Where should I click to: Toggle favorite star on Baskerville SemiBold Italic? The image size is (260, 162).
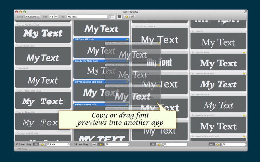coord(244,136)
